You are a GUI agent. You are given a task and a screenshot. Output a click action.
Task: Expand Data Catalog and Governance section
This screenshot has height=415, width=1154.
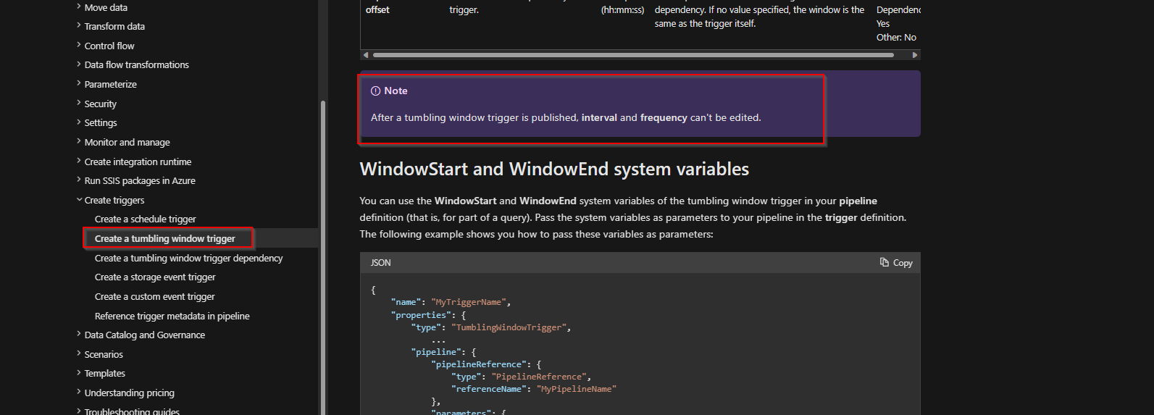(144, 335)
